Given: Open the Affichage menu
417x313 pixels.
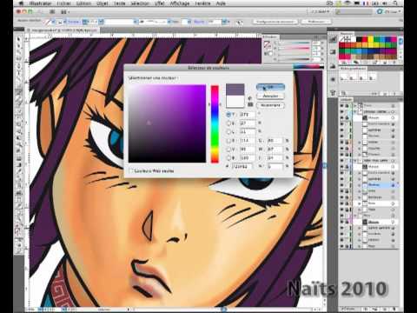Looking at the screenshot, I should click(x=180, y=3).
